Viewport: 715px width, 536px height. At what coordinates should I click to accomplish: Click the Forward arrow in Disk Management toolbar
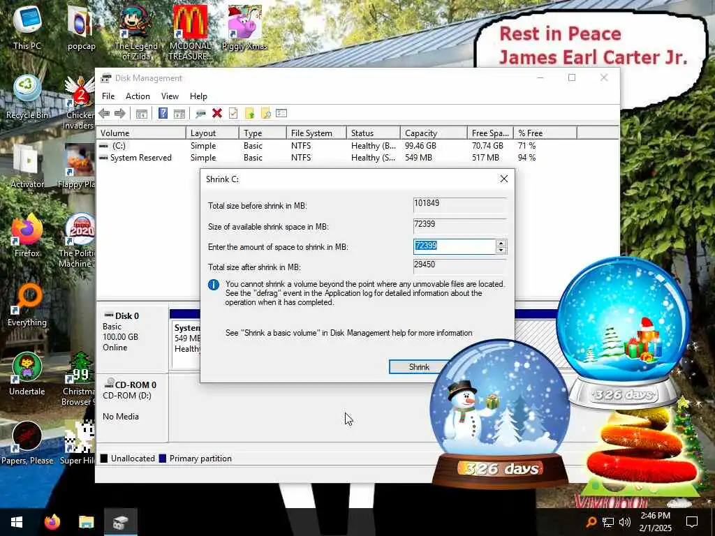click(120, 114)
